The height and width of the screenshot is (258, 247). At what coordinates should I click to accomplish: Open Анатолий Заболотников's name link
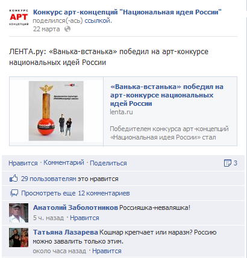click(x=75, y=207)
